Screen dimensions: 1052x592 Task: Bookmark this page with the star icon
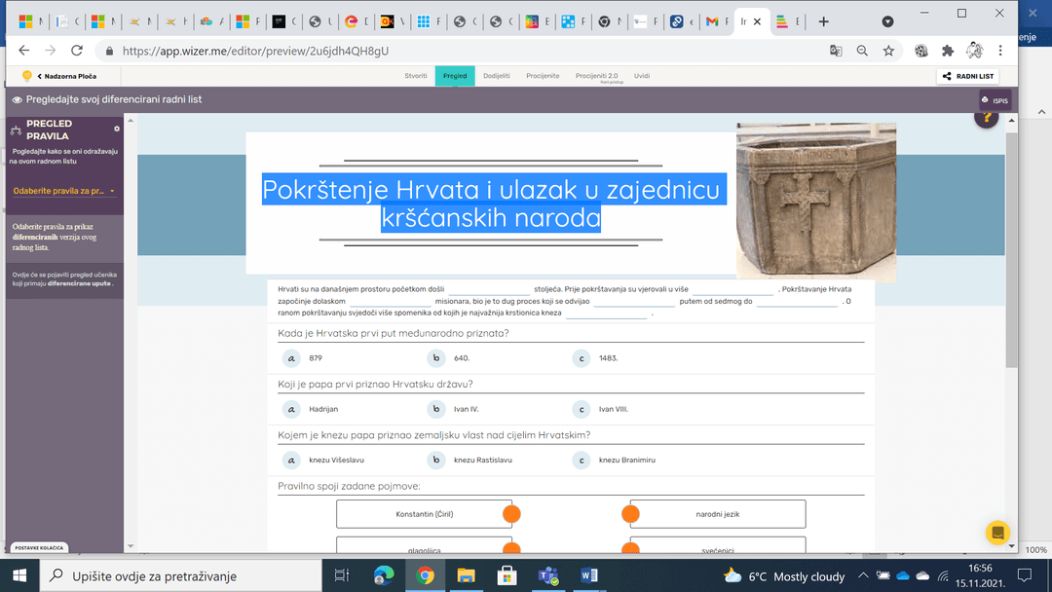tap(888, 51)
